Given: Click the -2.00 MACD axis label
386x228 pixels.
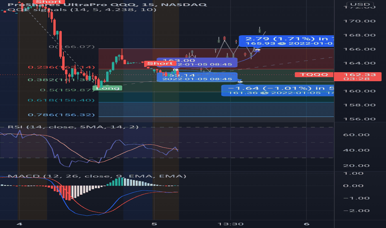Looking at the screenshot, I should pos(356,211).
